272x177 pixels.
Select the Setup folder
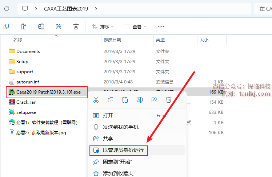(x=22, y=62)
